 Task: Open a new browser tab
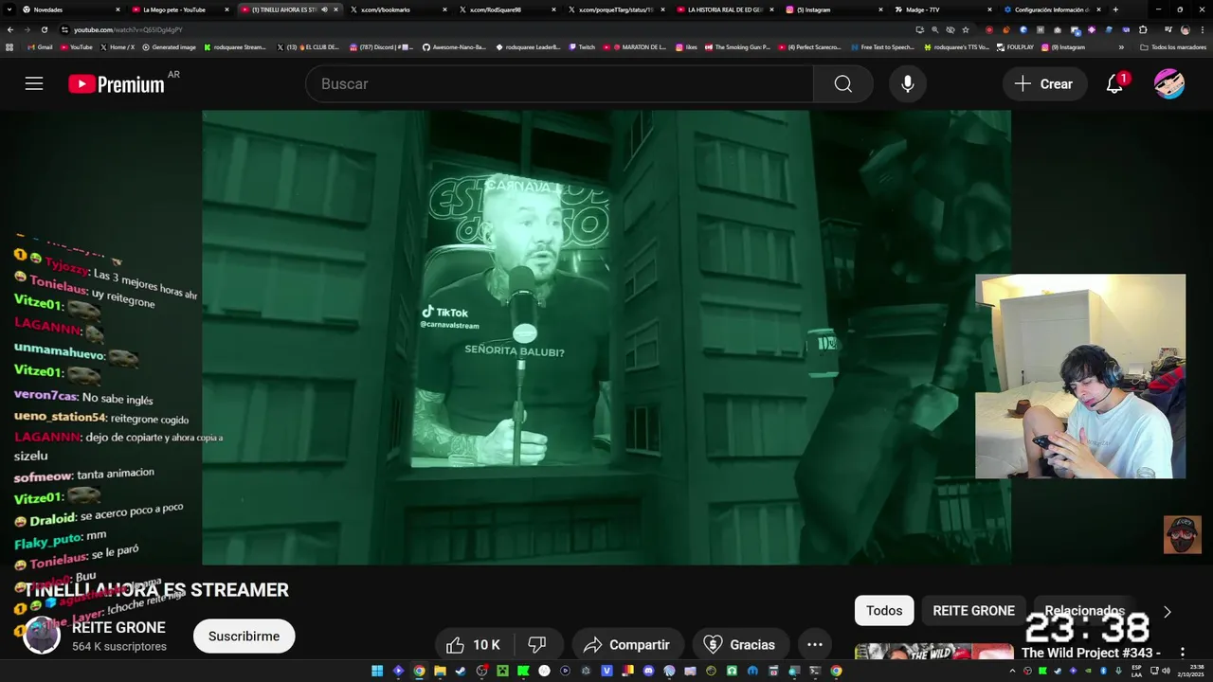tap(1115, 9)
